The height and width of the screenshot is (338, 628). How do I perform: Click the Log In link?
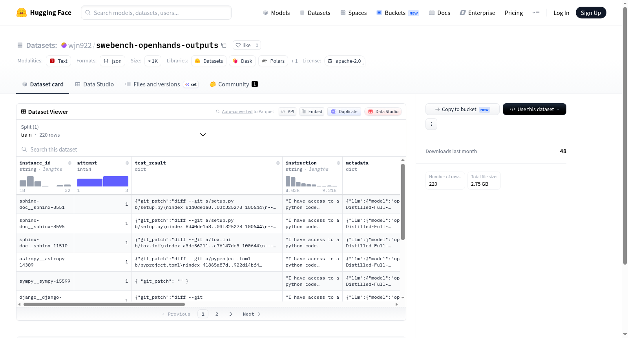pos(561,13)
